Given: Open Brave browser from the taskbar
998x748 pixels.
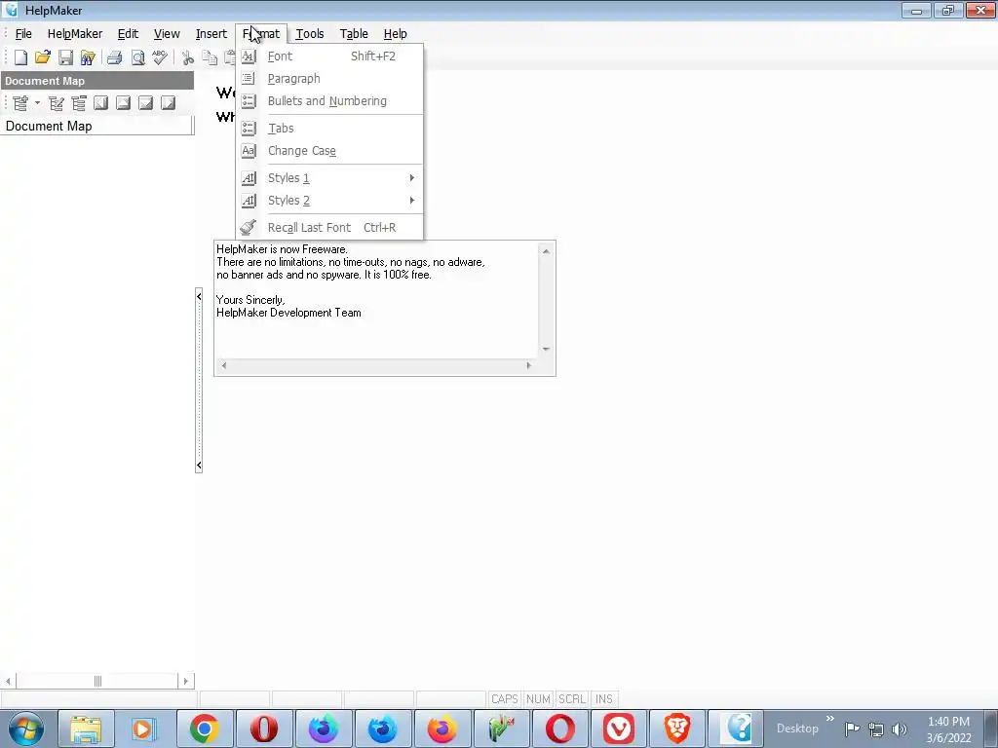Looking at the screenshot, I should coord(678,729).
